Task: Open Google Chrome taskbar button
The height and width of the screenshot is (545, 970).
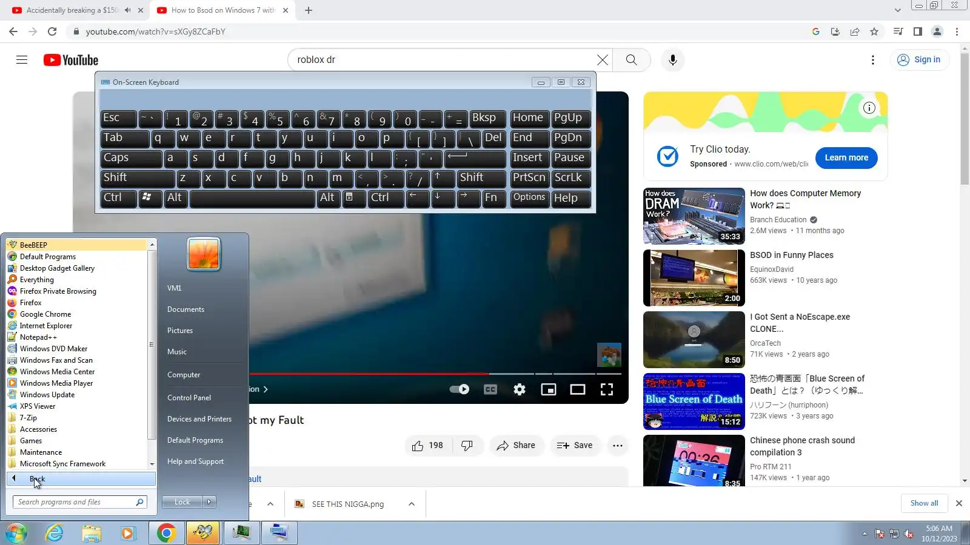Action: 166,533
